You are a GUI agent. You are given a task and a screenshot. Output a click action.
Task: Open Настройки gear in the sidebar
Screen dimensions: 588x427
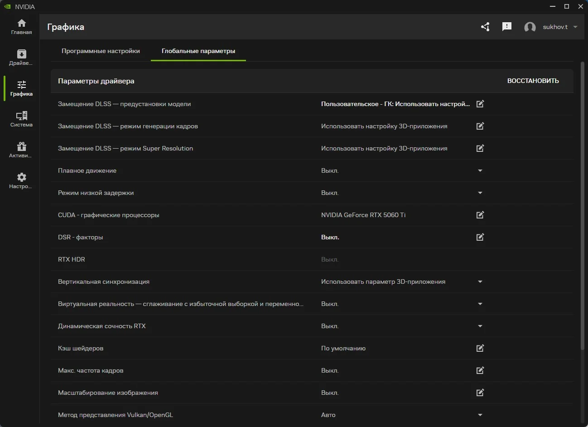tap(21, 181)
